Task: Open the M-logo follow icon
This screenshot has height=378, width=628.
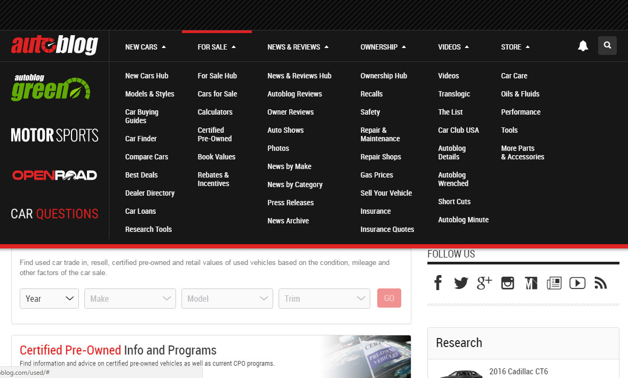Action: tap(531, 283)
